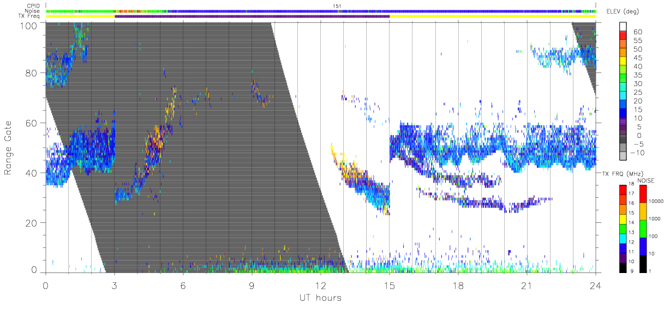Viewport: 670px width, 309px height.
Task: Click the 100 label on NOISE scale
Action: [x=653, y=236]
